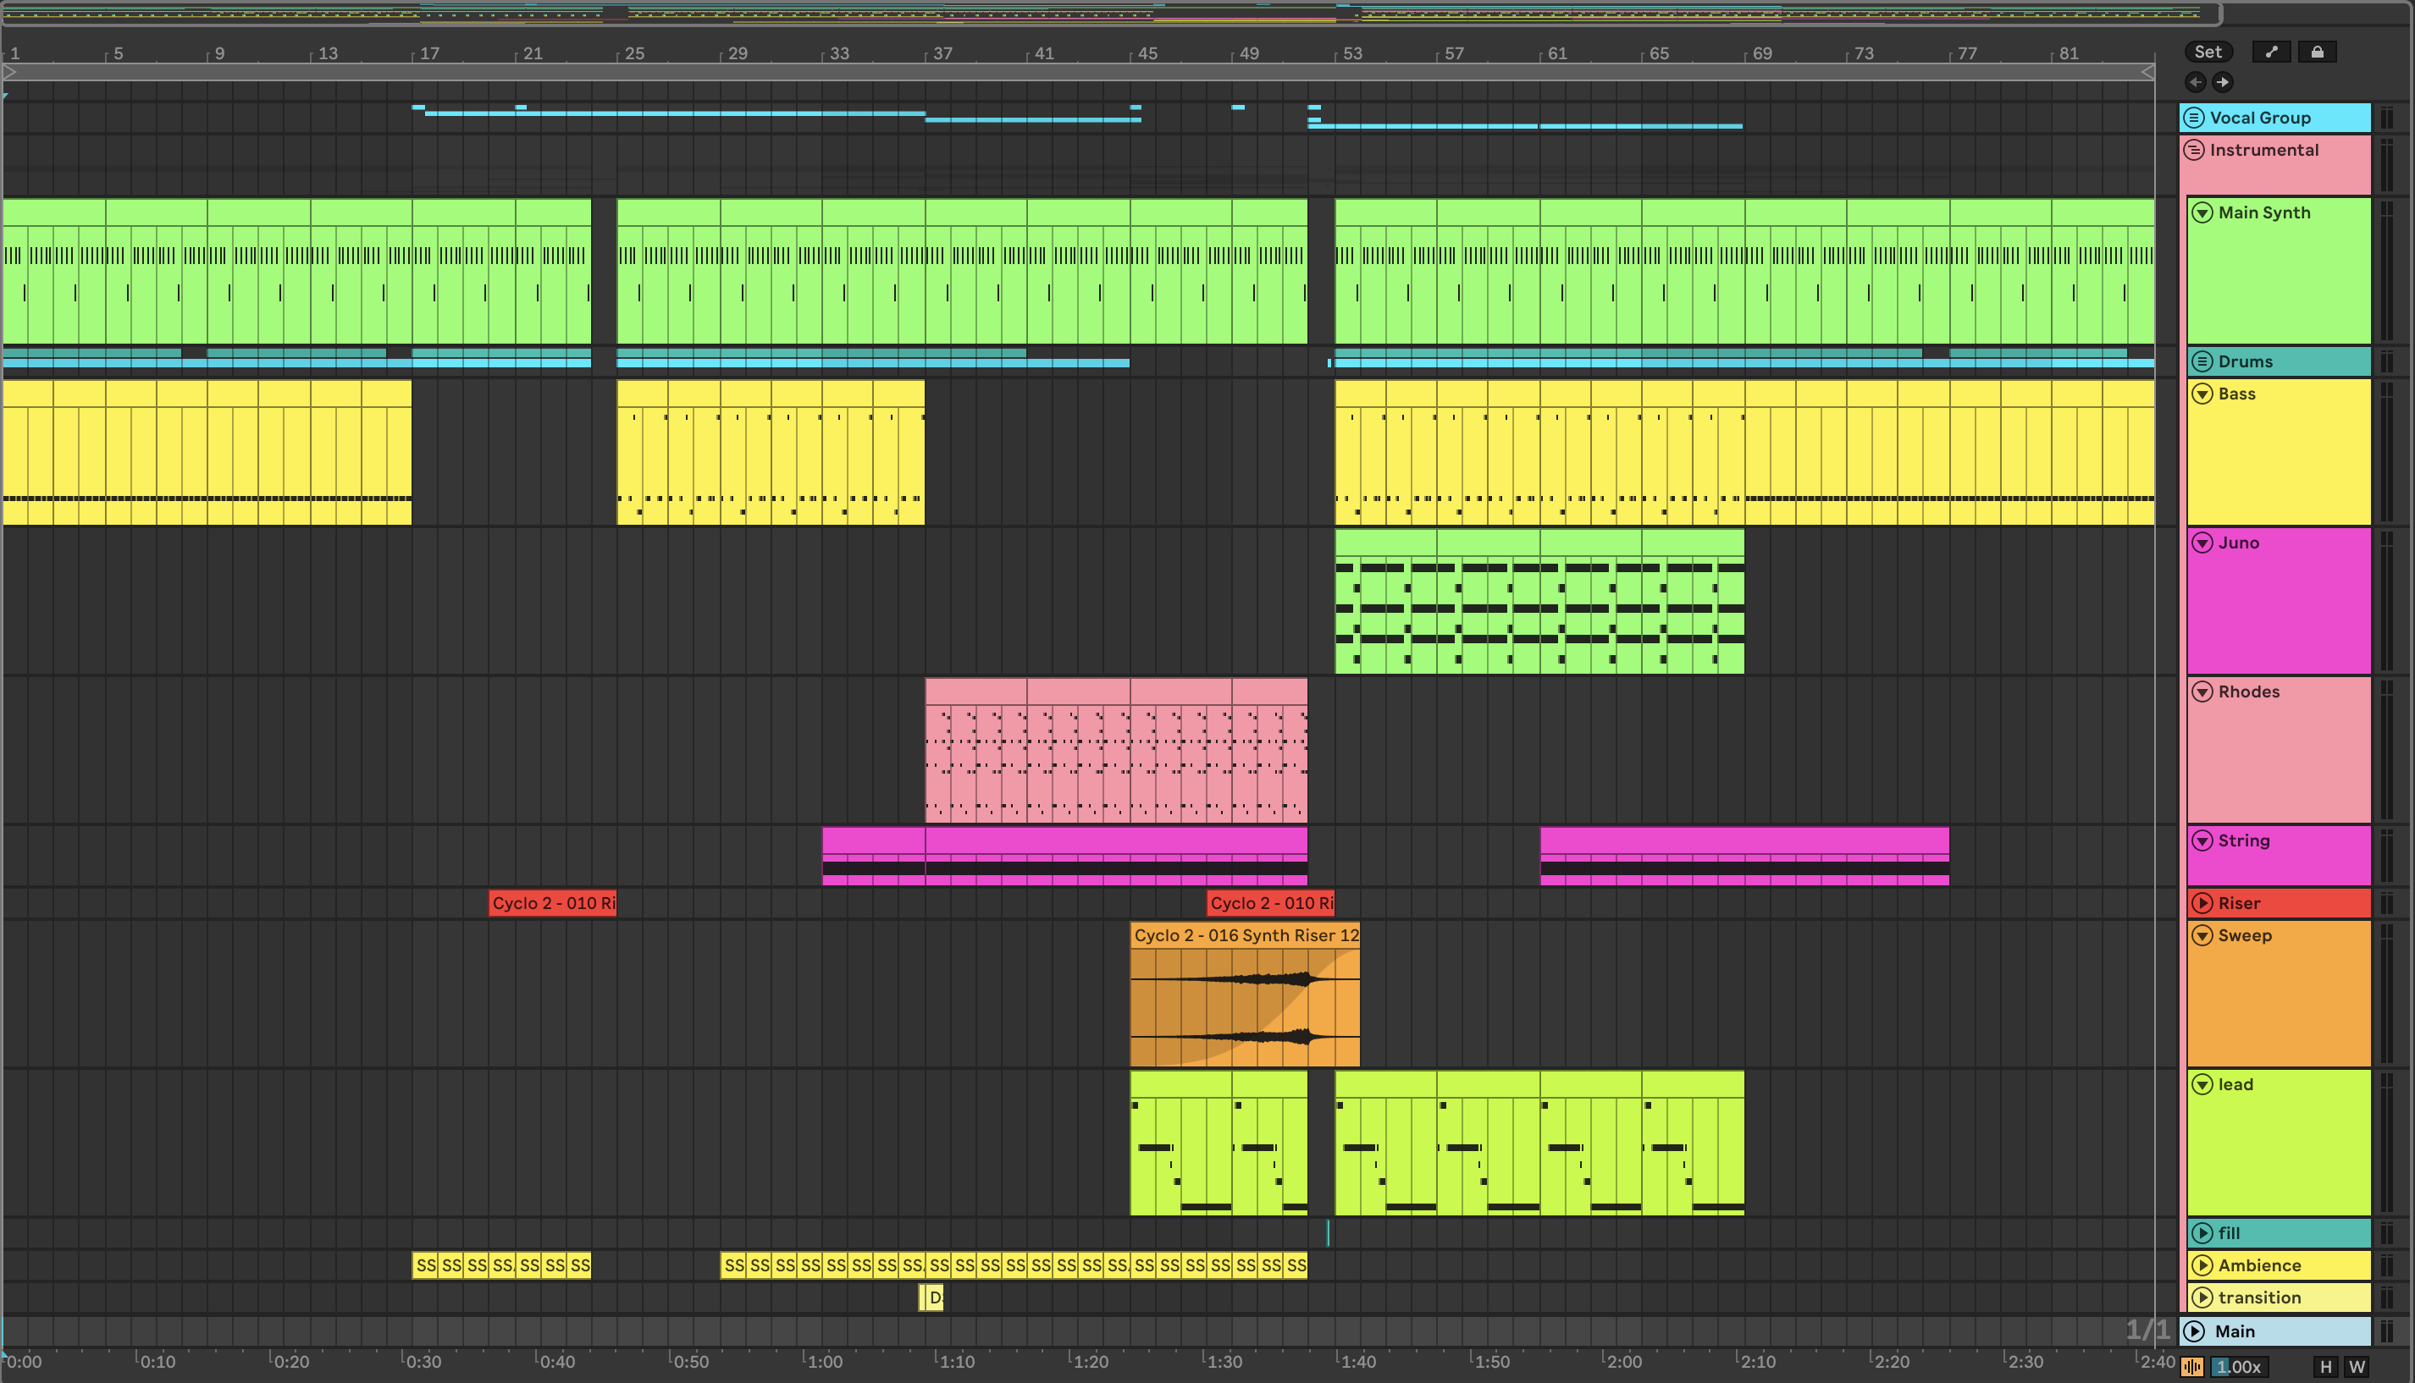The width and height of the screenshot is (2415, 1383).
Task: Fold the Bass track
Action: tap(2202, 394)
